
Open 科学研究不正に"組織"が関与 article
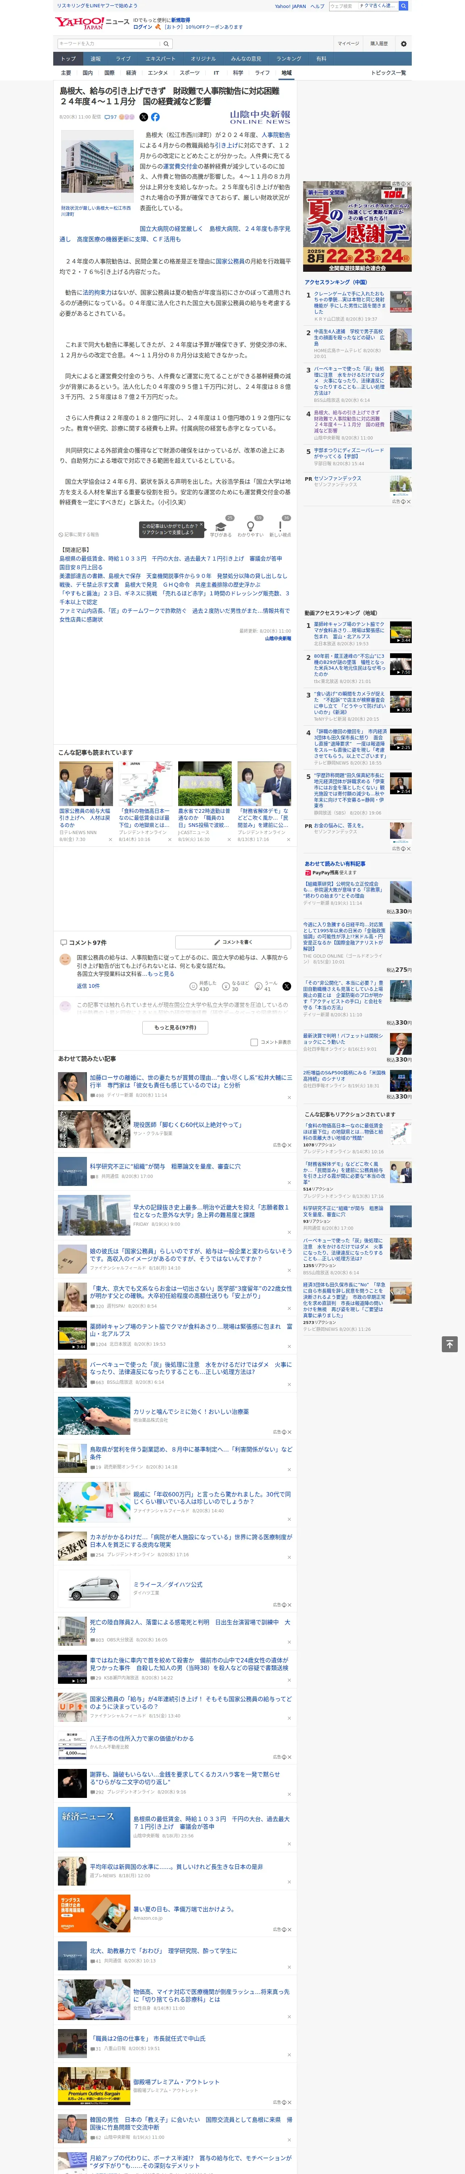pos(166,1166)
